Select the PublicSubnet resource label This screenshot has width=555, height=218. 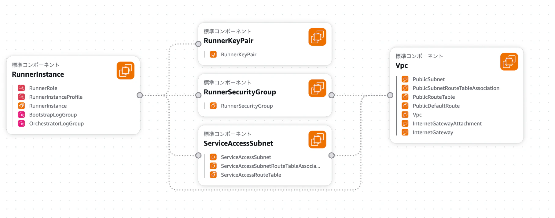(x=429, y=79)
